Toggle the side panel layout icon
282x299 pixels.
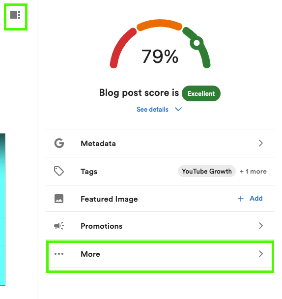click(x=15, y=15)
